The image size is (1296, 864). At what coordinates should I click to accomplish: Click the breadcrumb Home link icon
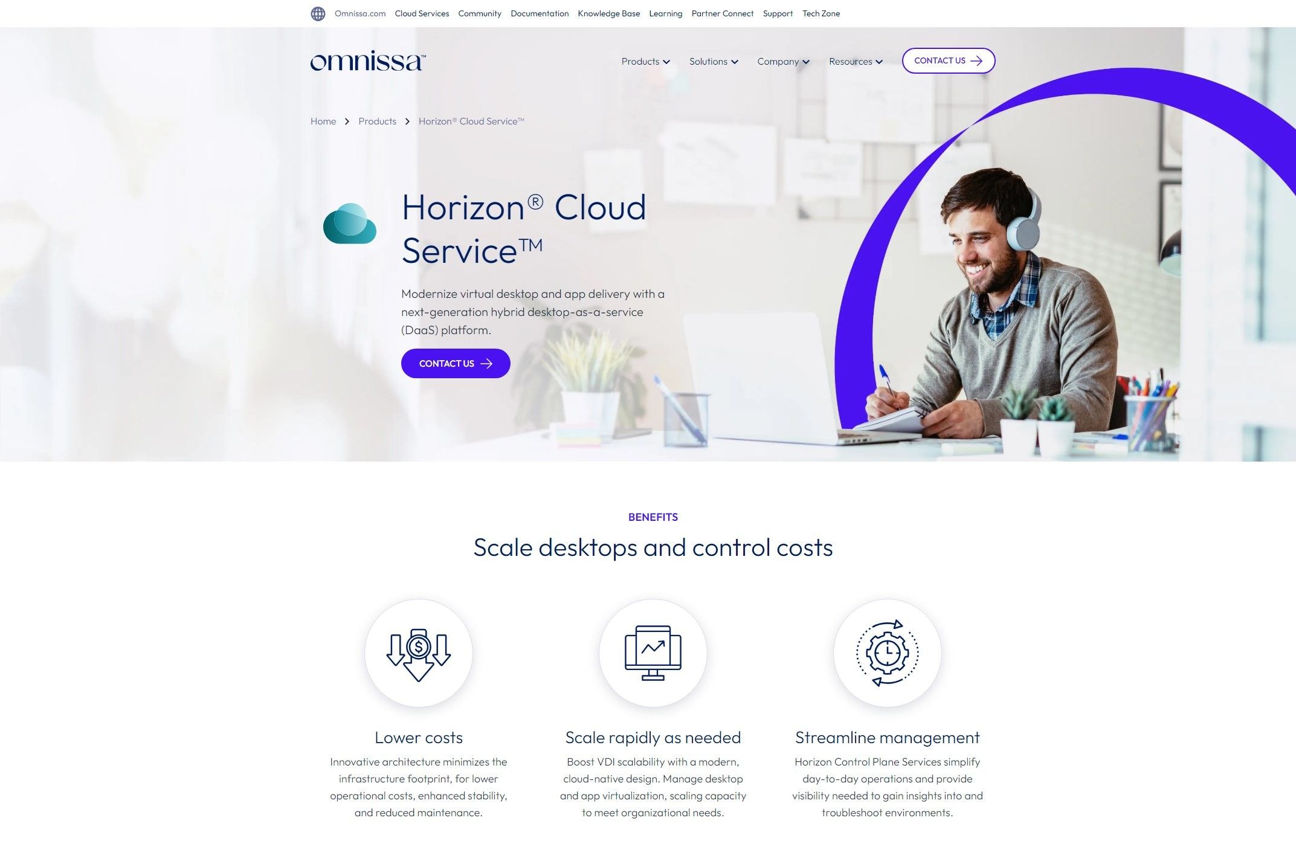point(323,120)
